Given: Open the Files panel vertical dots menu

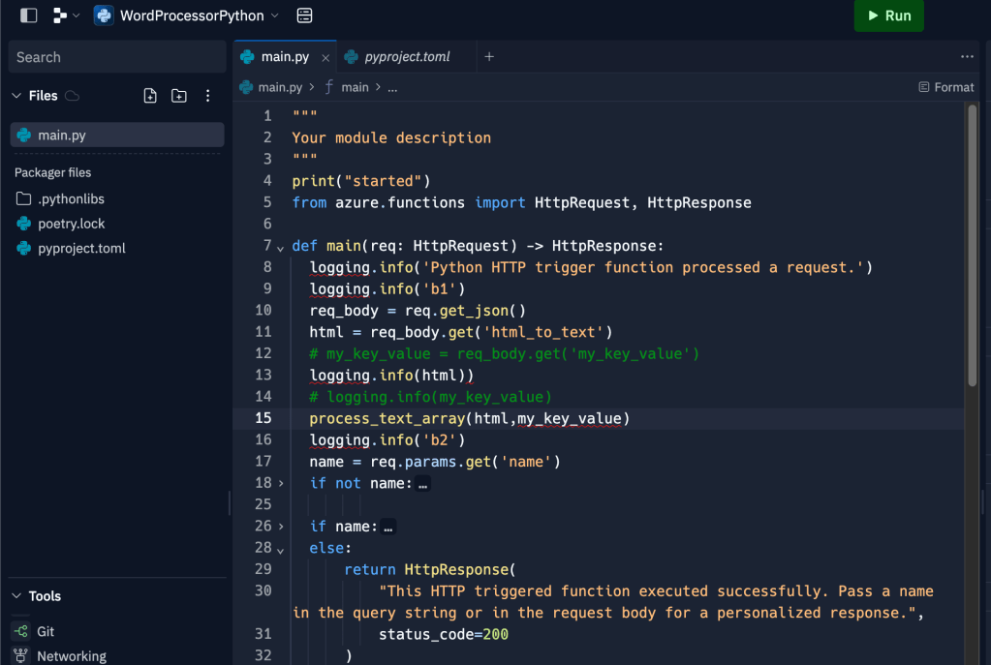Looking at the screenshot, I should 207,96.
